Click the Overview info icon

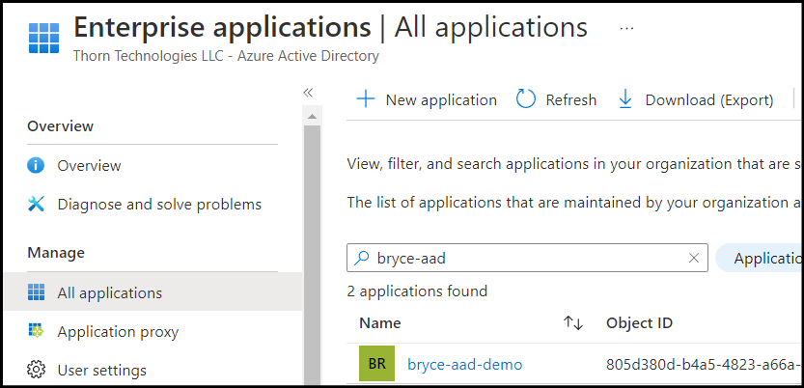click(x=36, y=166)
